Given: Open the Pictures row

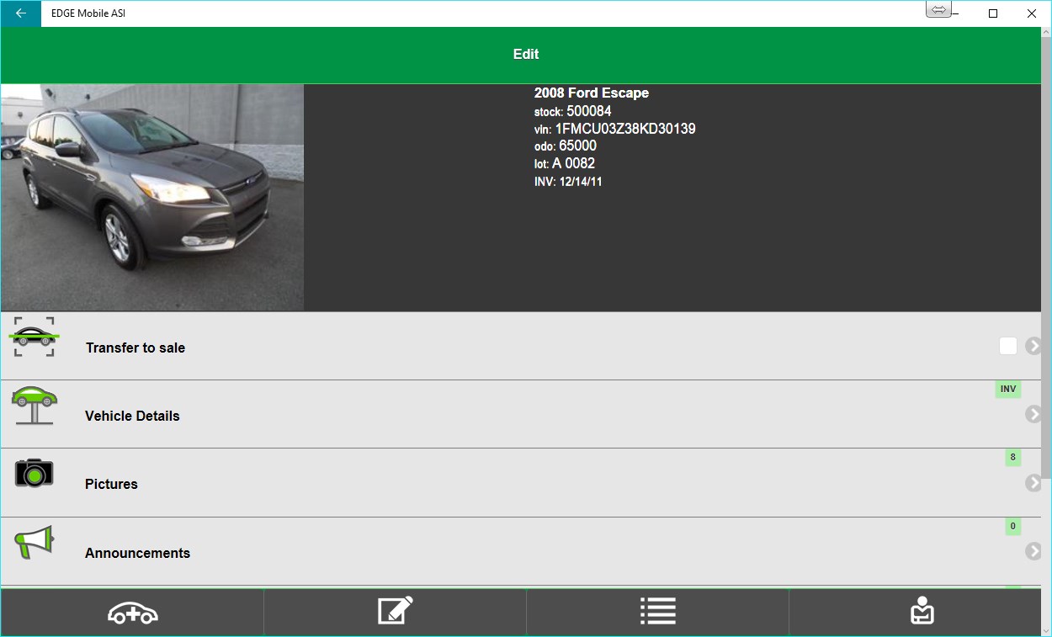Looking at the screenshot, I should [521, 483].
